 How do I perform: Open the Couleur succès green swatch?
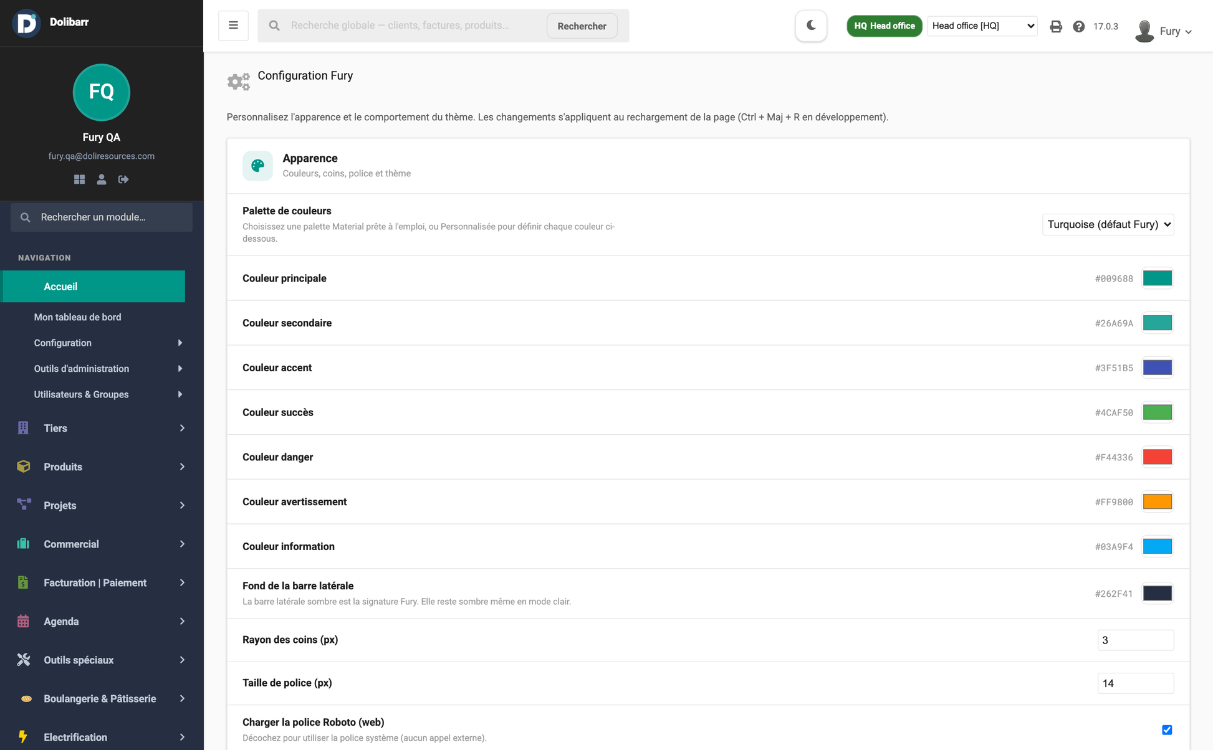tap(1158, 412)
